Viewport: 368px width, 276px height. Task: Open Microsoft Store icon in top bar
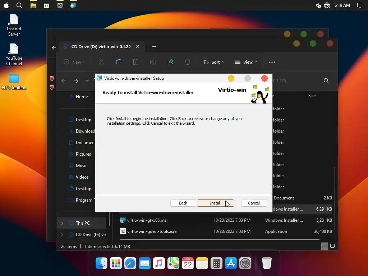point(46,5)
